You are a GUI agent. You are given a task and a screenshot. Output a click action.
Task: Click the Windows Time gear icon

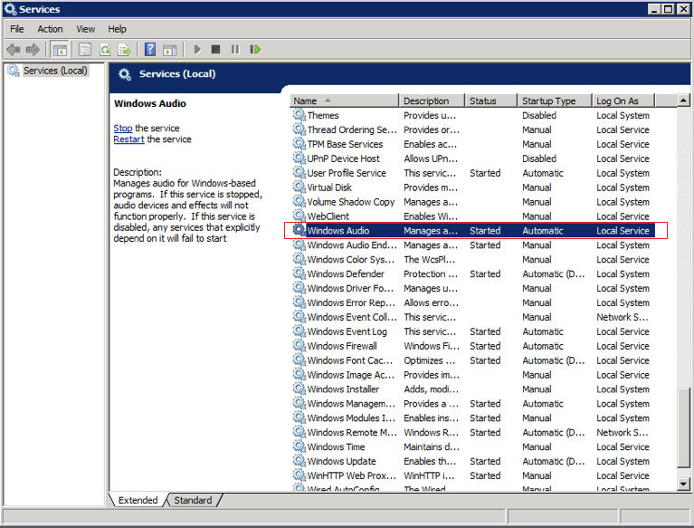(x=299, y=446)
